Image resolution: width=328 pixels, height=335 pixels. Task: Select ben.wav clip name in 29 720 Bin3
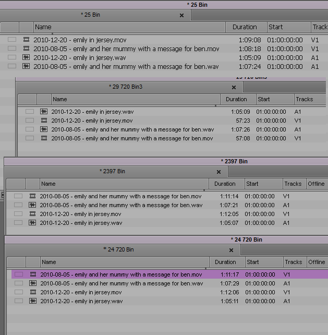[x=132, y=129]
